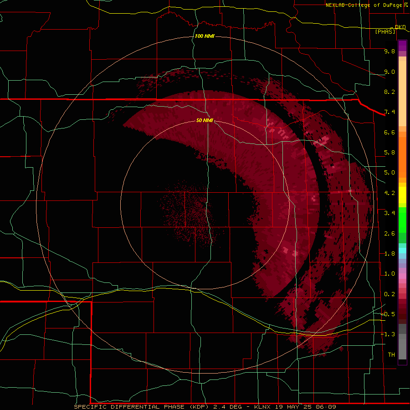Pick the yellow color bar segment

(402, 195)
